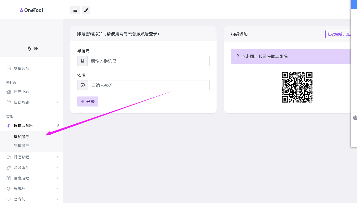Click the music note icon beside 网易云音乐

click(9, 125)
